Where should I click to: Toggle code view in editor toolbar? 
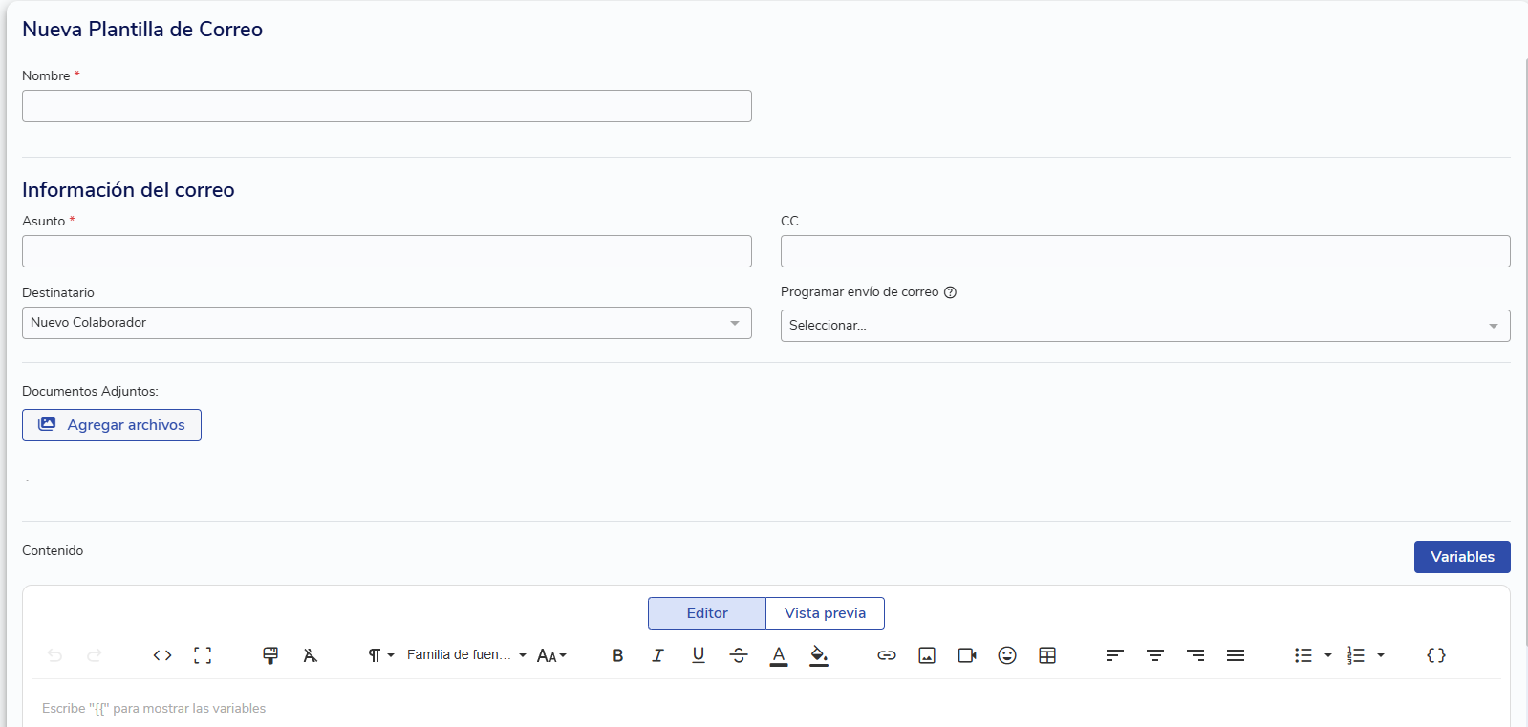click(162, 655)
